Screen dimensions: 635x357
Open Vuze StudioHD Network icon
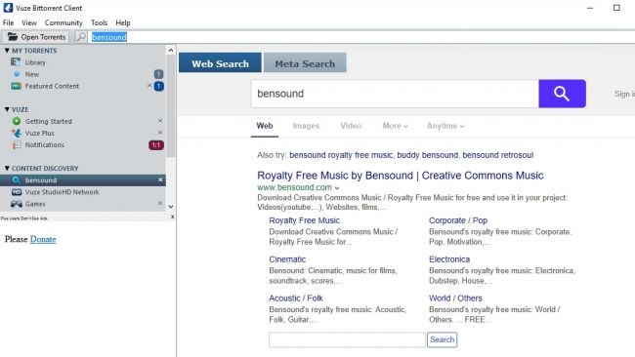click(x=17, y=192)
